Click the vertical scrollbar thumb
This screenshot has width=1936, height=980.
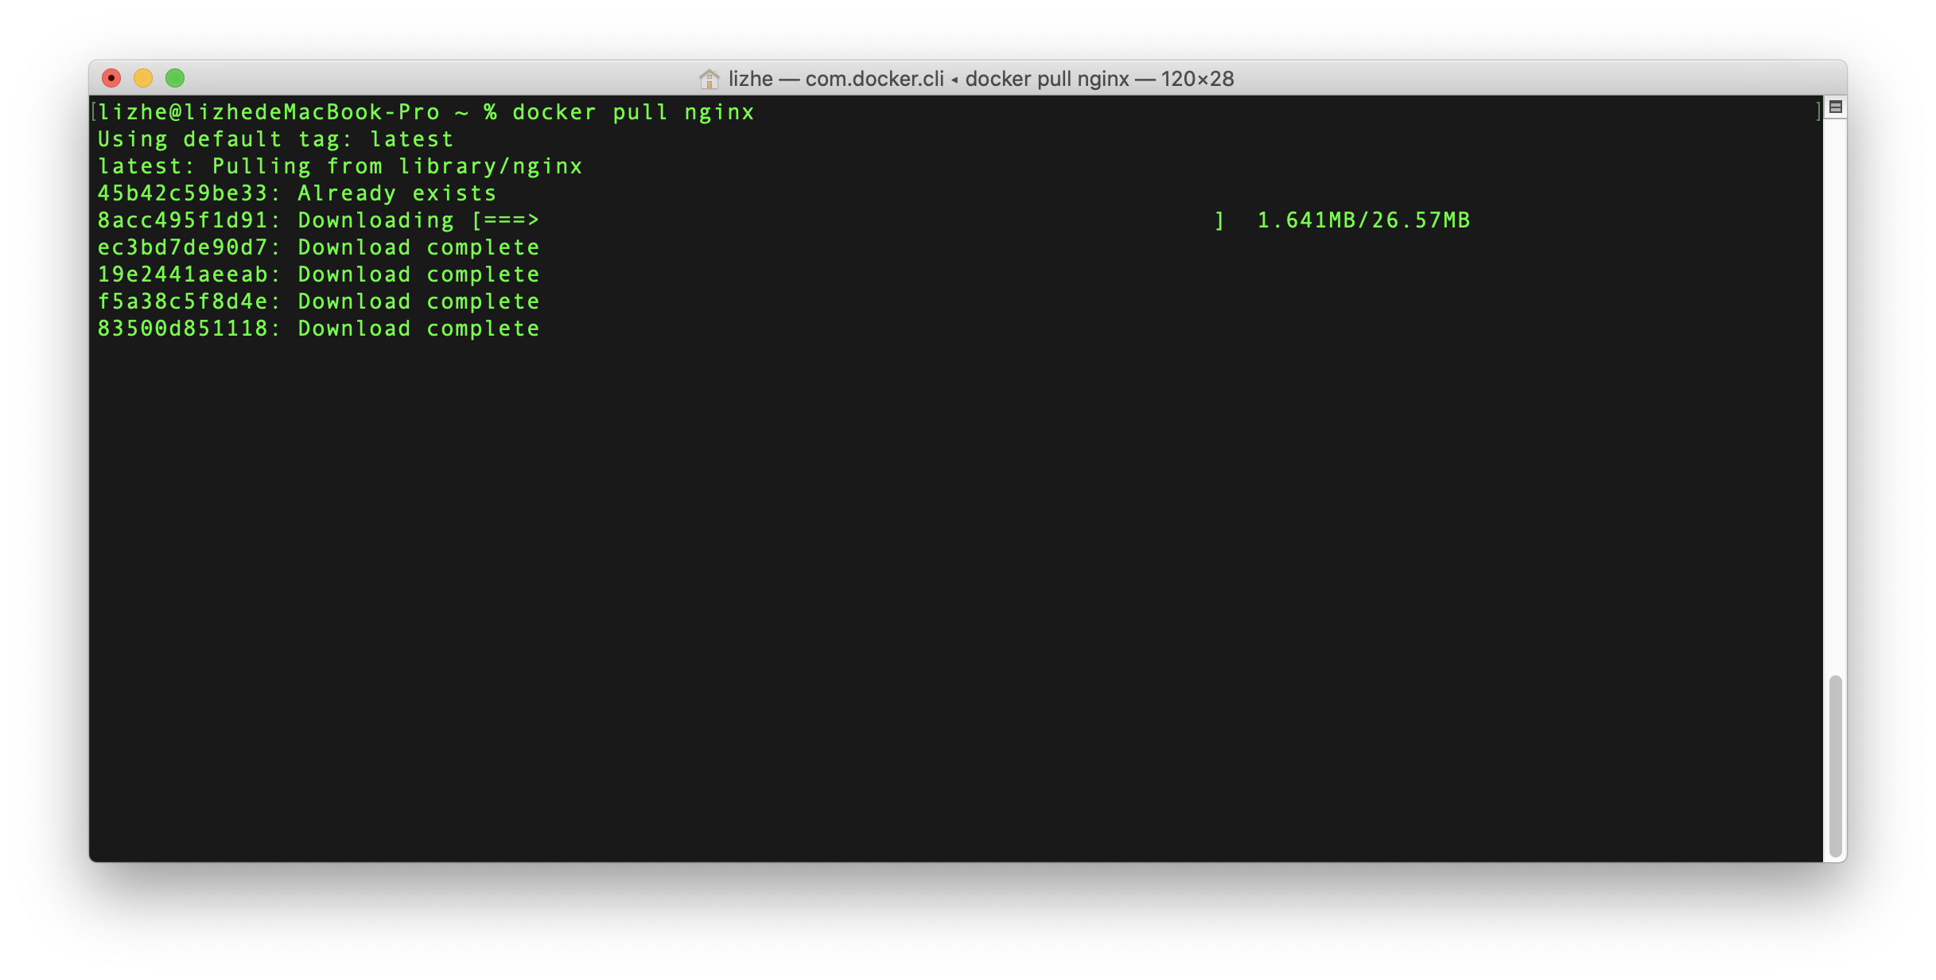[x=1835, y=766]
